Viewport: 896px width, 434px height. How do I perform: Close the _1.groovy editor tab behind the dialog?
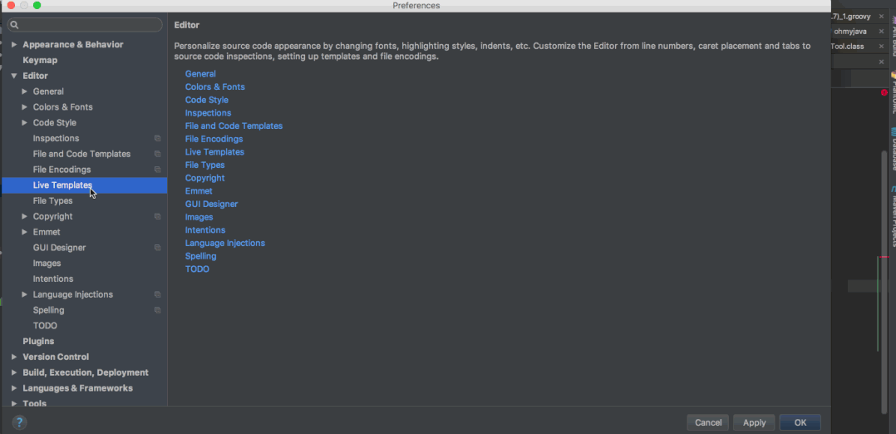tap(881, 17)
